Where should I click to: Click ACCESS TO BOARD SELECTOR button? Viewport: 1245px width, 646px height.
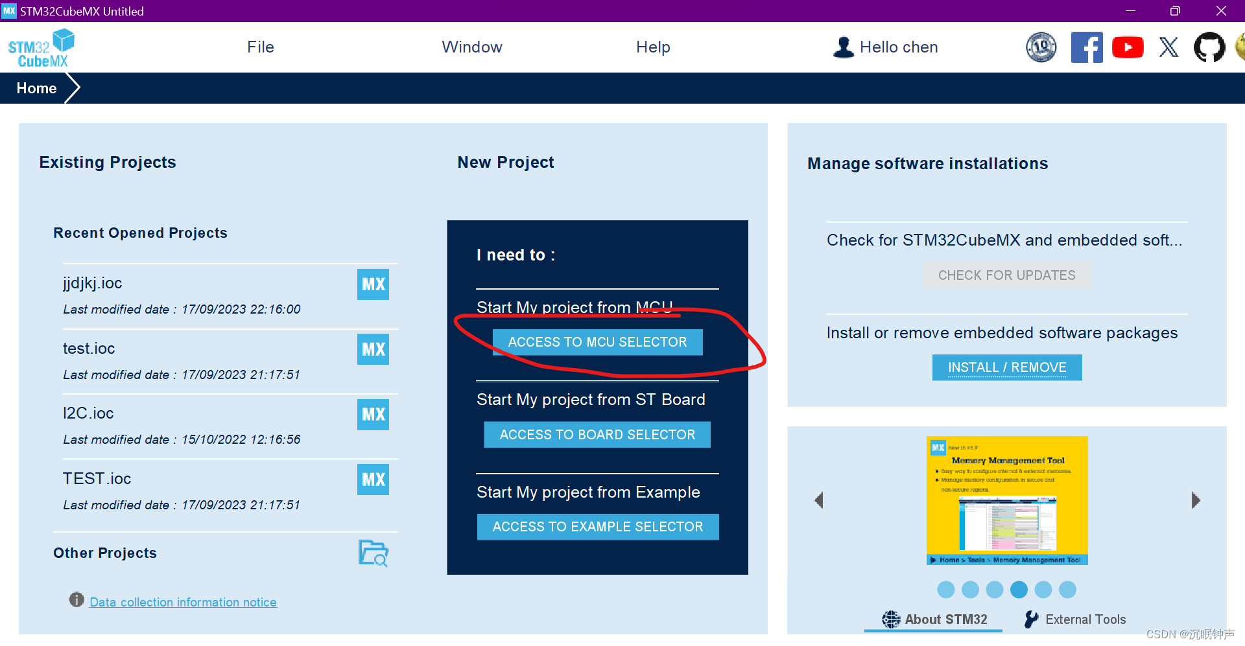click(x=597, y=435)
